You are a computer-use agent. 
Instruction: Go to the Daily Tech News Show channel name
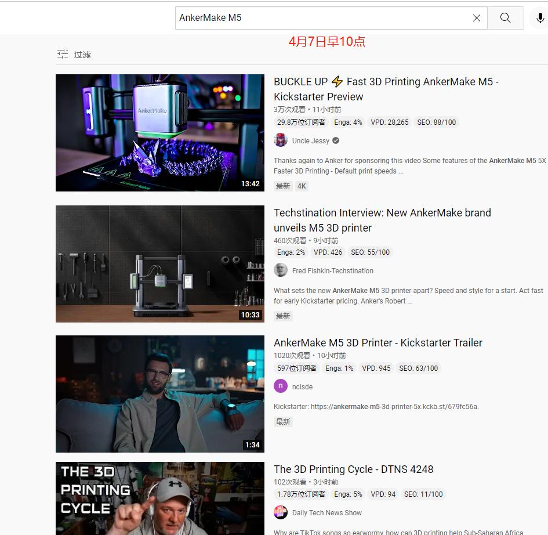(x=326, y=512)
